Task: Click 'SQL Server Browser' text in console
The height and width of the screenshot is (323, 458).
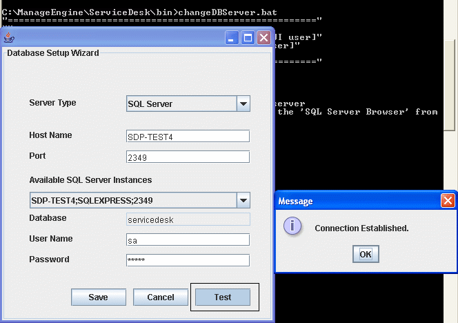Action: pyautogui.click(x=355, y=112)
